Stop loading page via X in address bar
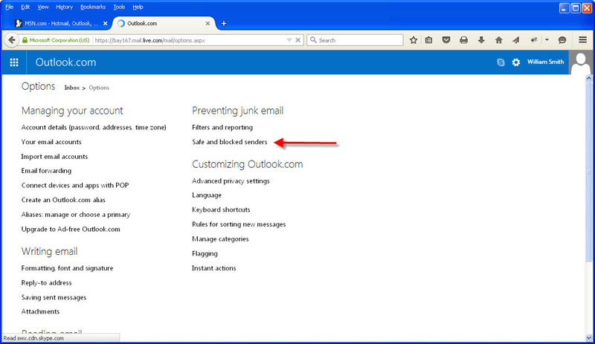595x344 pixels. pyautogui.click(x=298, y=40)
